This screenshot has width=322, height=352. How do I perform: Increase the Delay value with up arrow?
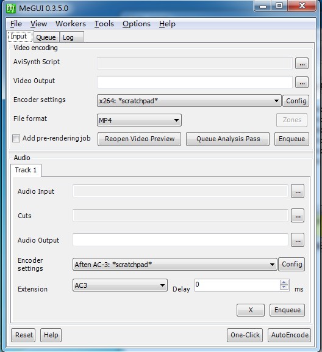pyautogui.click(x=284, y=282)
